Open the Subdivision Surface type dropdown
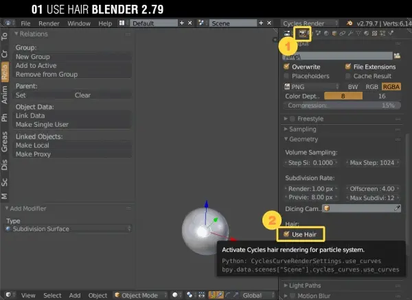Image resolution: width=412 pixels, height=300 pixels. point(68,229)
